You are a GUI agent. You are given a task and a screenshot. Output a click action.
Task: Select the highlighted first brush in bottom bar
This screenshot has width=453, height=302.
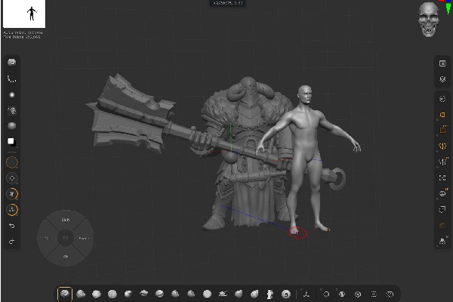(x=65, y=294)
